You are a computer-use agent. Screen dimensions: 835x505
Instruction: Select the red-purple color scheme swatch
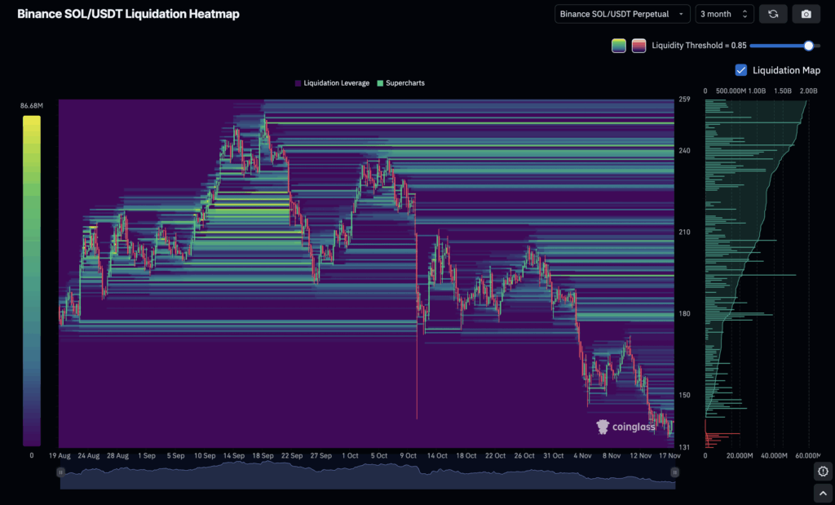pos(638,46)
